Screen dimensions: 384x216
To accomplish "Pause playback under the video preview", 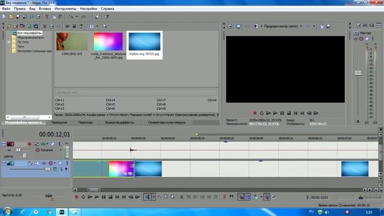I will [282, 113].
